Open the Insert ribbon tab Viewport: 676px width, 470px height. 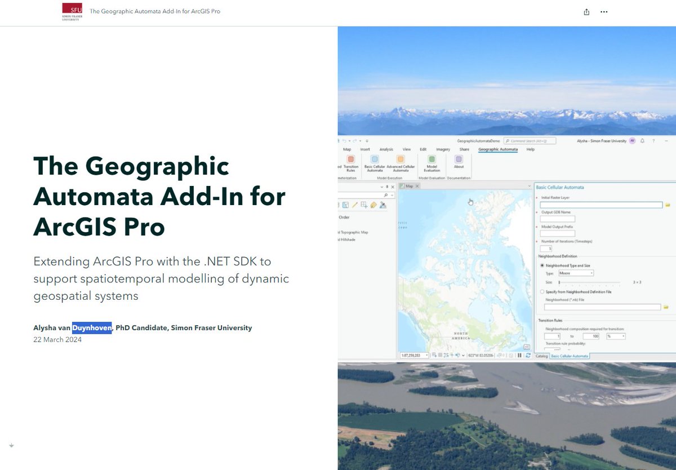pyautogui.click(x=365, y=149)
